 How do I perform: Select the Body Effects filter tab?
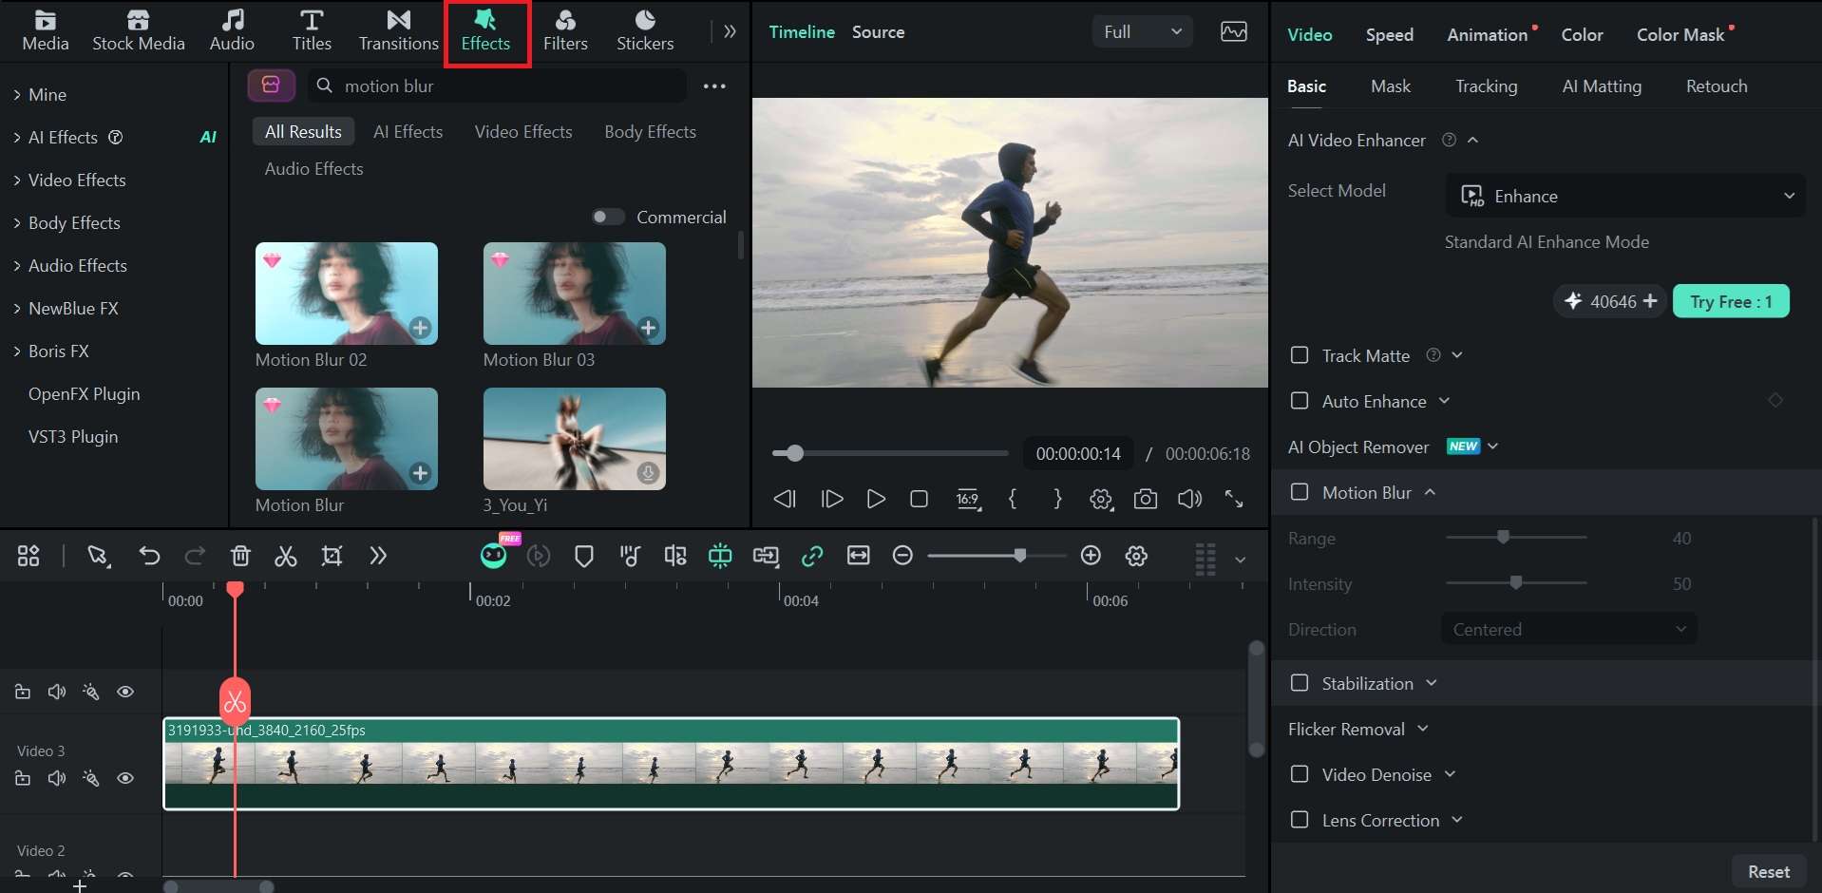(650, 132)
